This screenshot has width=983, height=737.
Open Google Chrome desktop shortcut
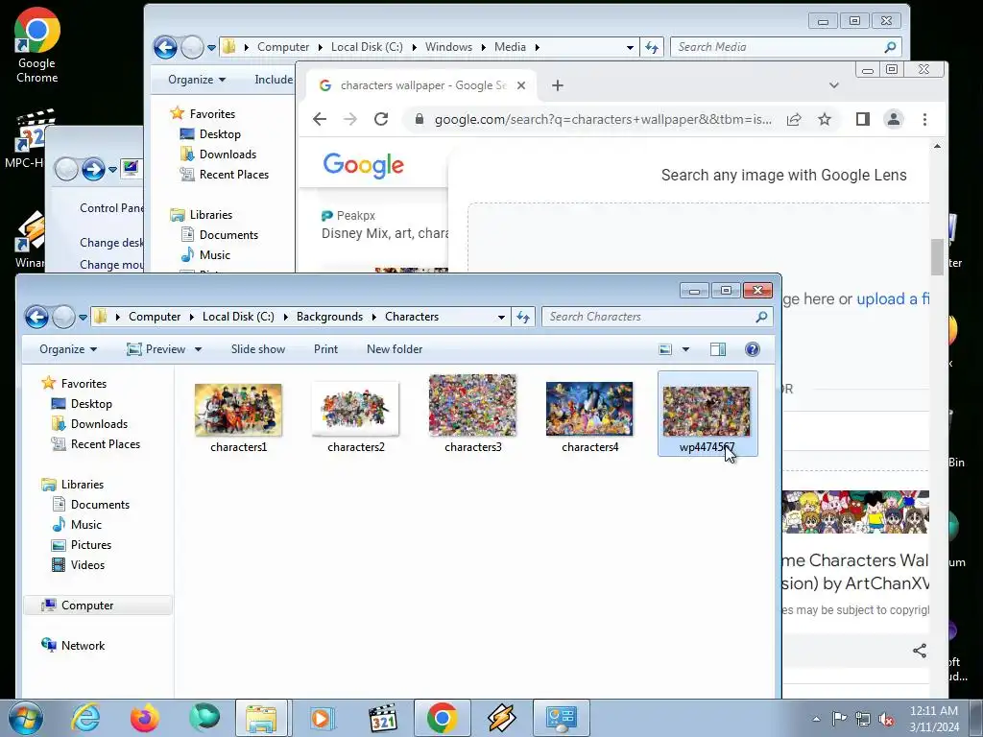(37, 45)
